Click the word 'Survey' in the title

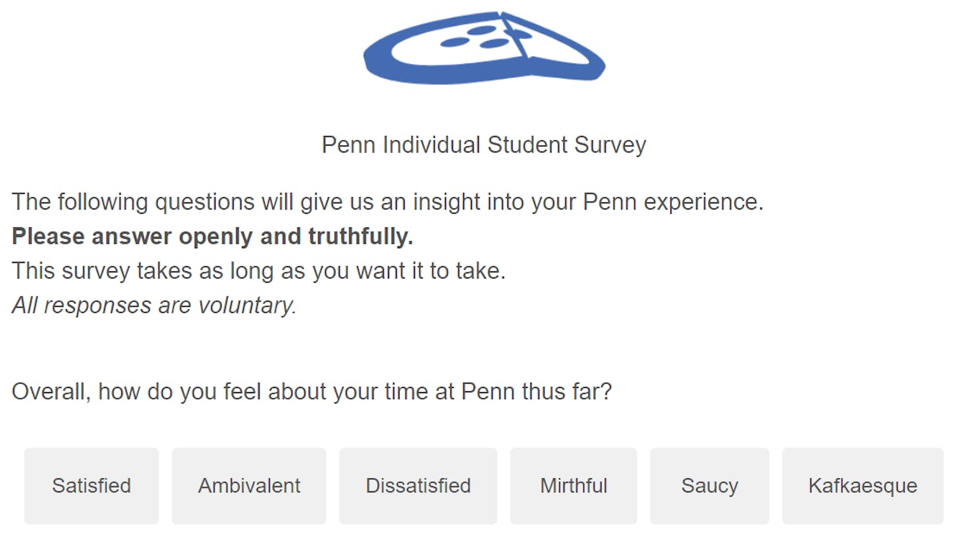(610, 145)
